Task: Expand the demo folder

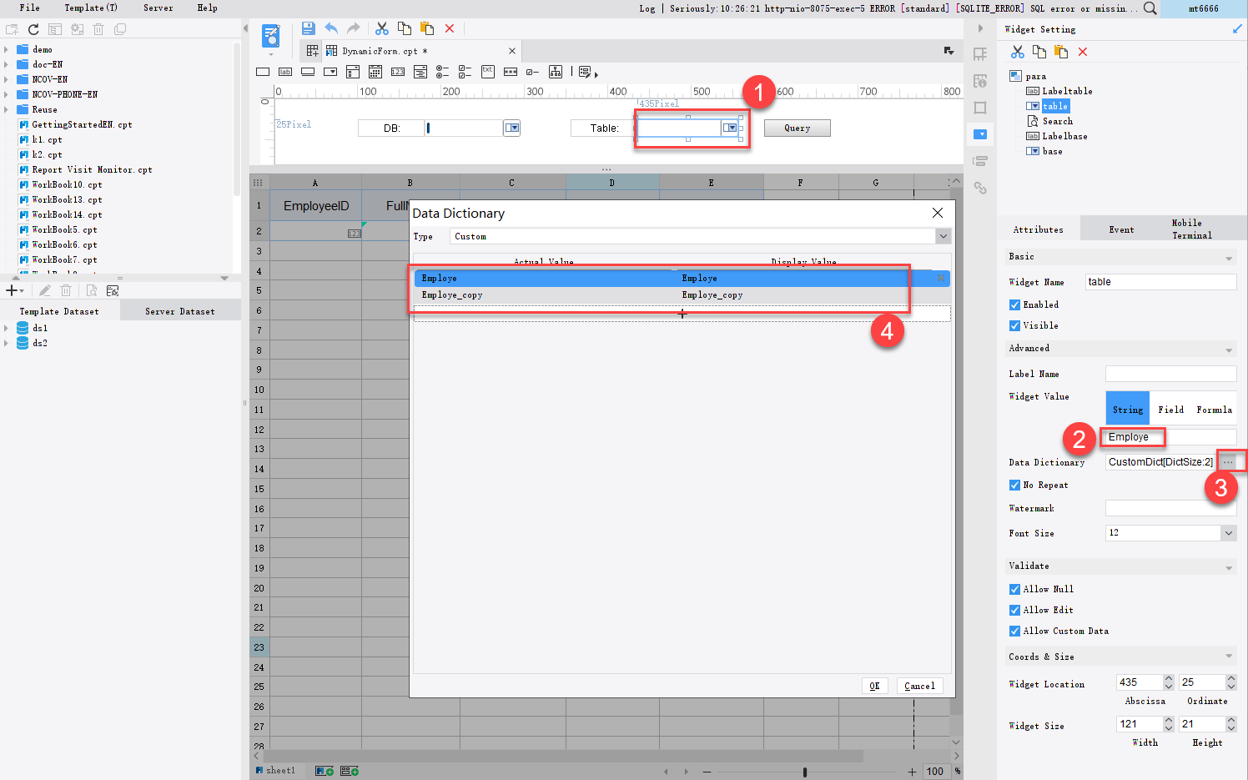Action: click(7, 50)
